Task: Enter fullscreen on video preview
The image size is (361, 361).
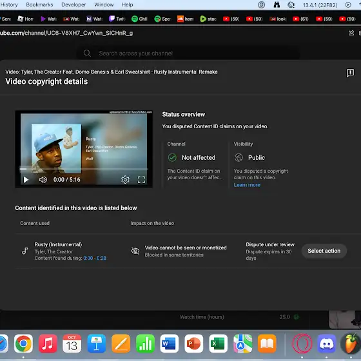Action: (141, 180)
